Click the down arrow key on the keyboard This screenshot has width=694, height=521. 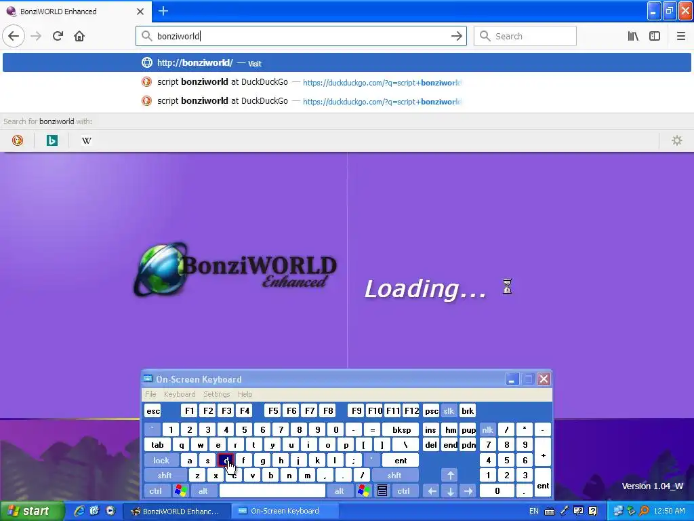tap(450, 491)
